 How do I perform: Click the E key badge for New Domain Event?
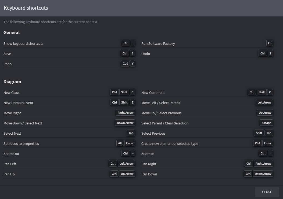(132, 102)
